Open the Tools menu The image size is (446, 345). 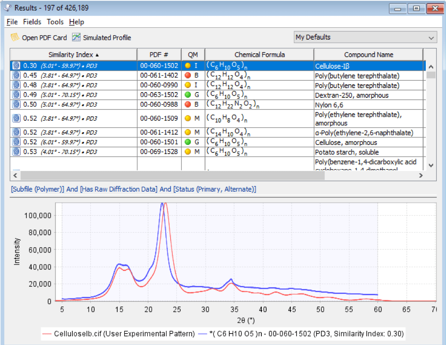point(55,22)
